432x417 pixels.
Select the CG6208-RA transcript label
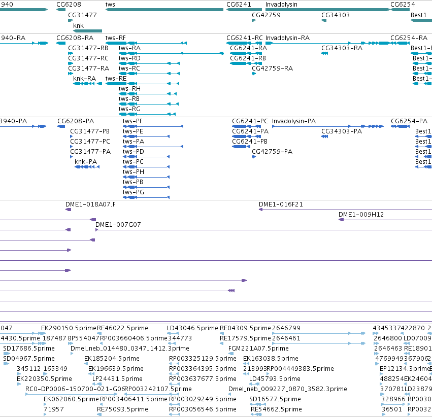coord(75,38)
